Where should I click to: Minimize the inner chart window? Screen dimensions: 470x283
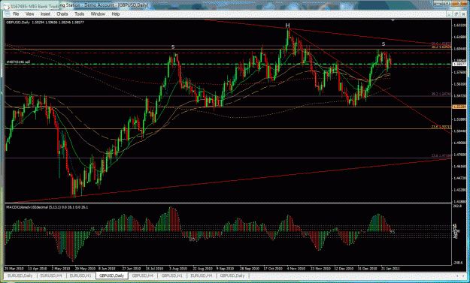450,14
